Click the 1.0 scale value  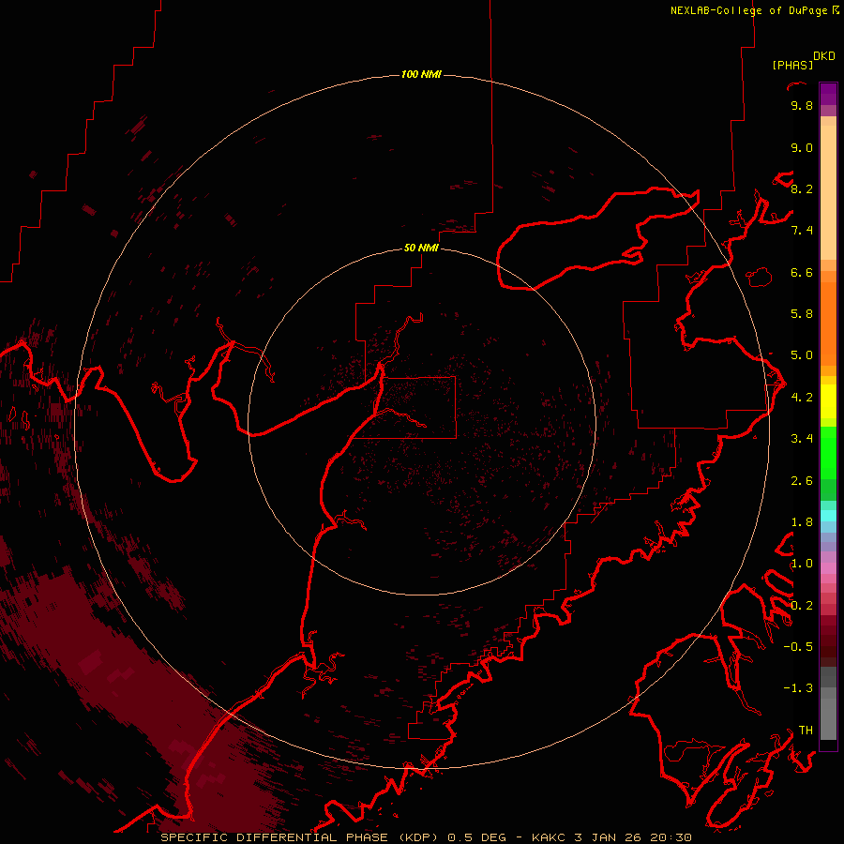pos(802,564)
